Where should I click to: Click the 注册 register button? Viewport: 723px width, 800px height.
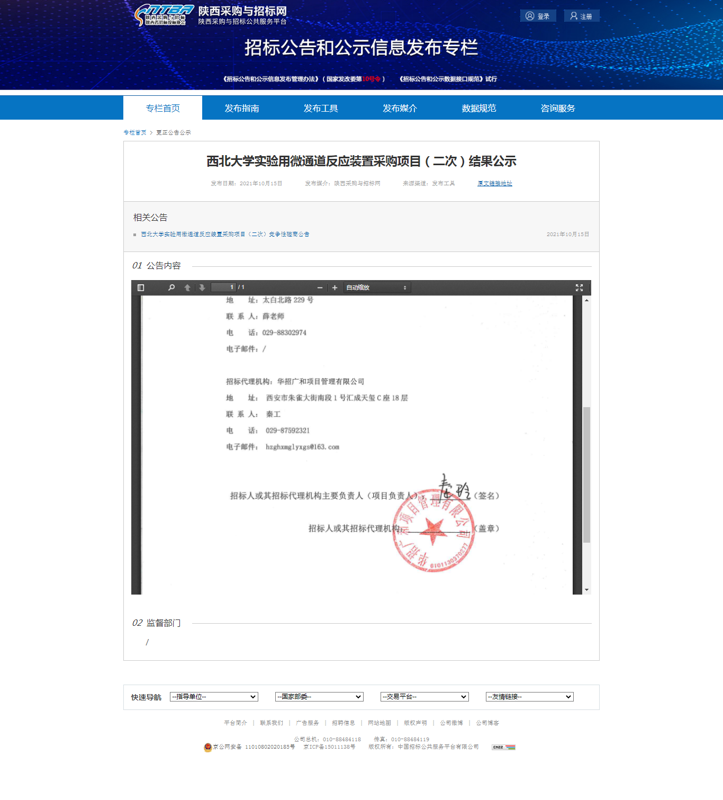(x=581, y=16)
